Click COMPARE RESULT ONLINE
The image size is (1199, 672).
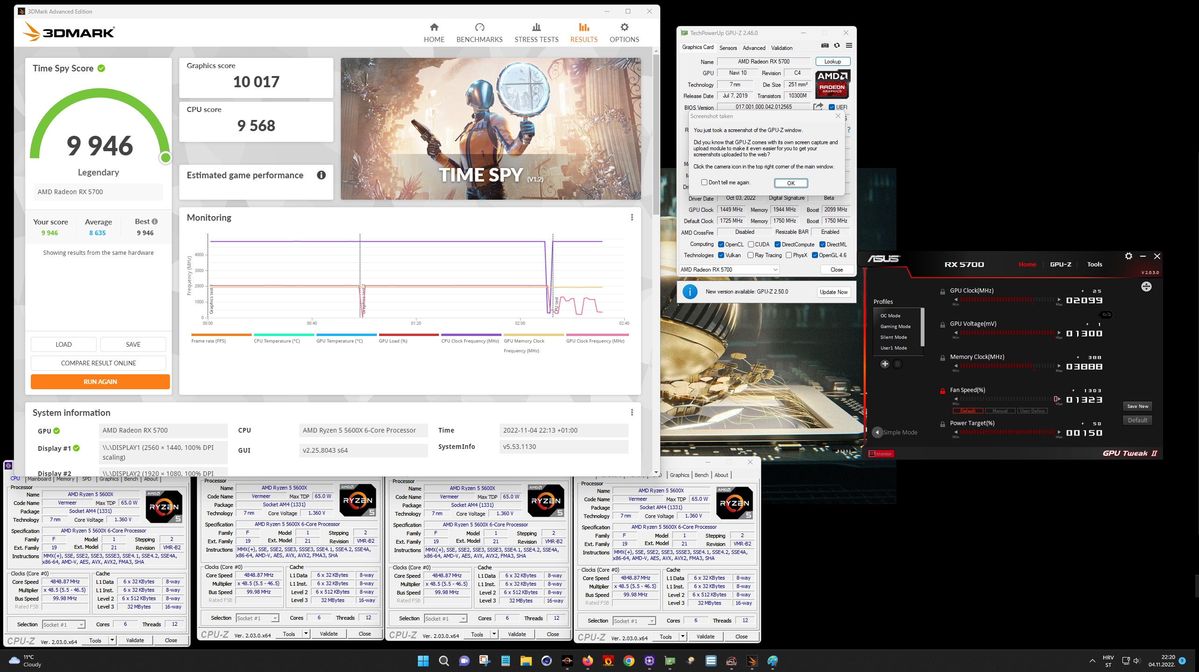pyautogui.click(x=99, y=363)
